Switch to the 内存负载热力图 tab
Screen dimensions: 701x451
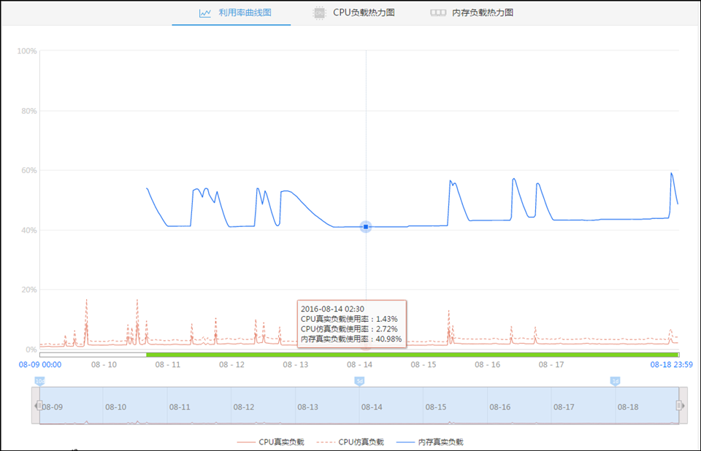pyautogui.click(x=472, y=13)
